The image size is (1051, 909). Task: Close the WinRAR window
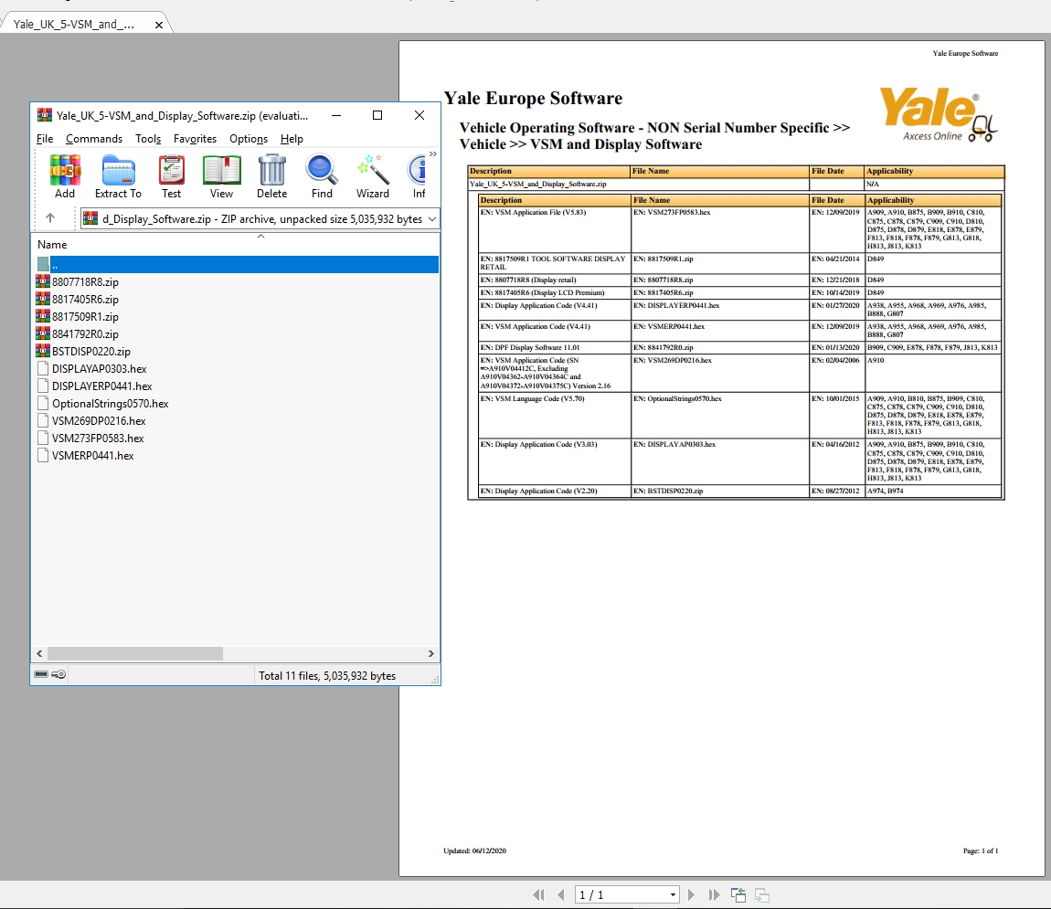click(419, 115)
